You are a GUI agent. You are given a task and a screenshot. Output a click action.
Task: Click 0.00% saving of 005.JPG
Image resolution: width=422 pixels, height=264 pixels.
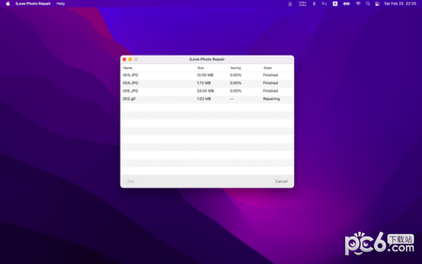pos(236,91)
